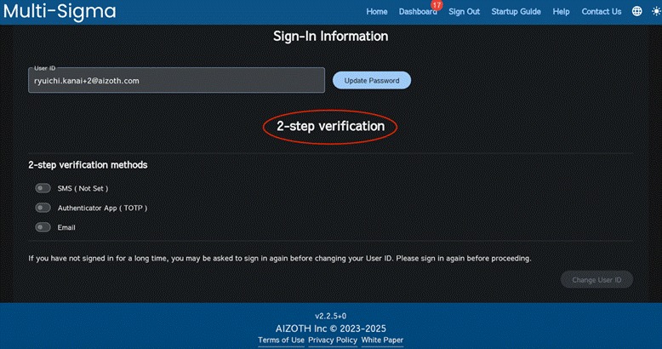Click the Change User ID button

[x=596, y=280]
